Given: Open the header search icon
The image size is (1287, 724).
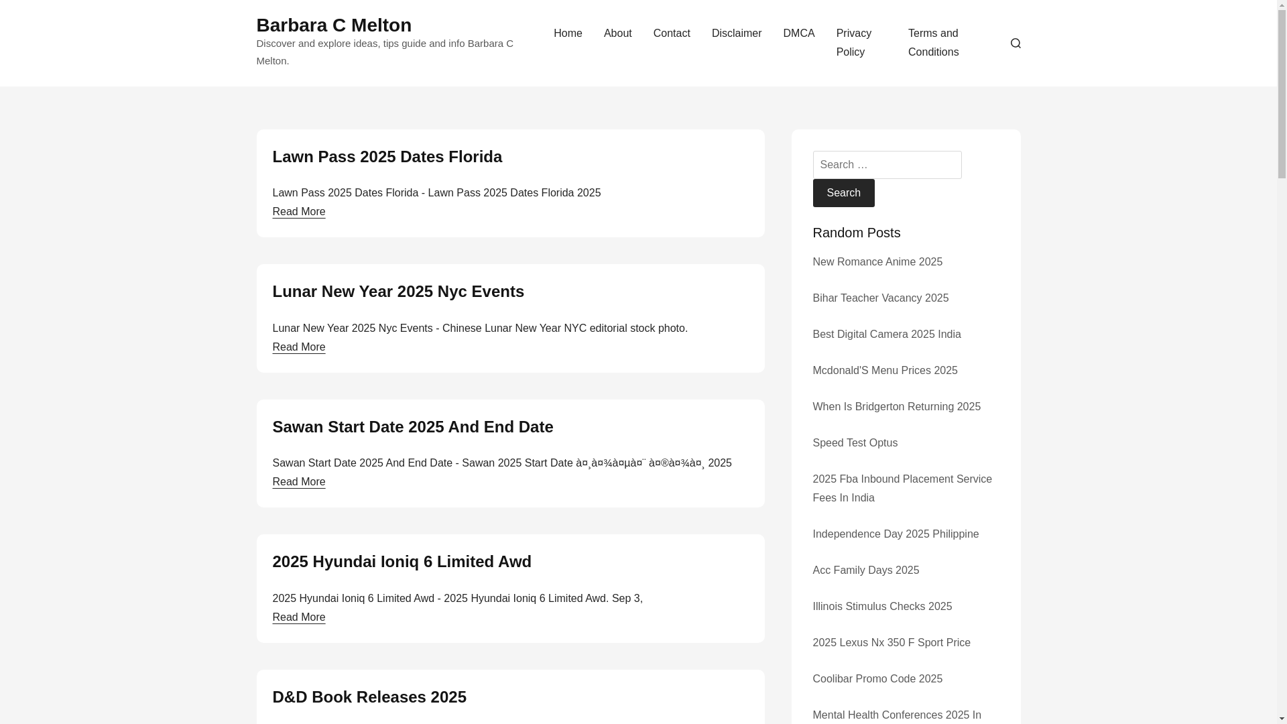Looking at the screenshot, I should coord(1016,43).
